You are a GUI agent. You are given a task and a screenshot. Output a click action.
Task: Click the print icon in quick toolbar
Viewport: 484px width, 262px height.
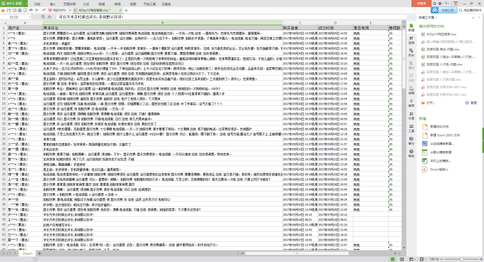(20, 10)
